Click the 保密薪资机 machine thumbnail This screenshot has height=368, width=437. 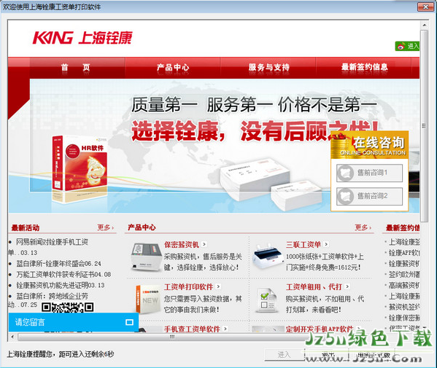coord(146,257)
